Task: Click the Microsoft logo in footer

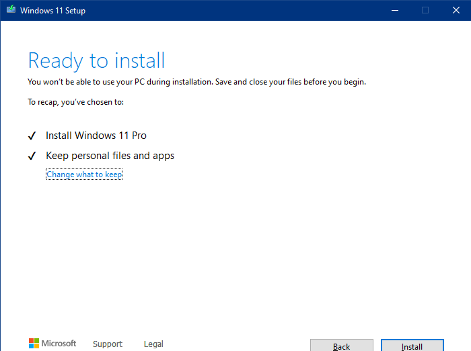Action: tap(52, 343)
